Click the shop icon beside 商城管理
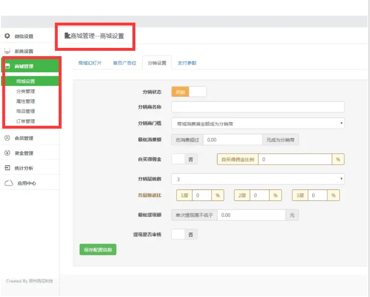Image resolution: width=370 pixels, height=297 pixels. tap(7, 66)
